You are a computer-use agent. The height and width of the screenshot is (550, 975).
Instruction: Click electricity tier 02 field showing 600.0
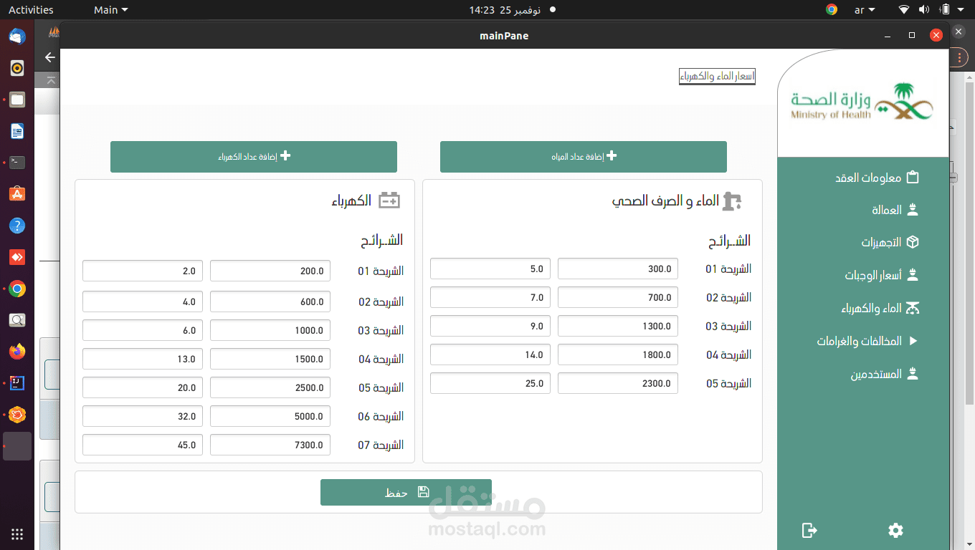coord(270,302)
